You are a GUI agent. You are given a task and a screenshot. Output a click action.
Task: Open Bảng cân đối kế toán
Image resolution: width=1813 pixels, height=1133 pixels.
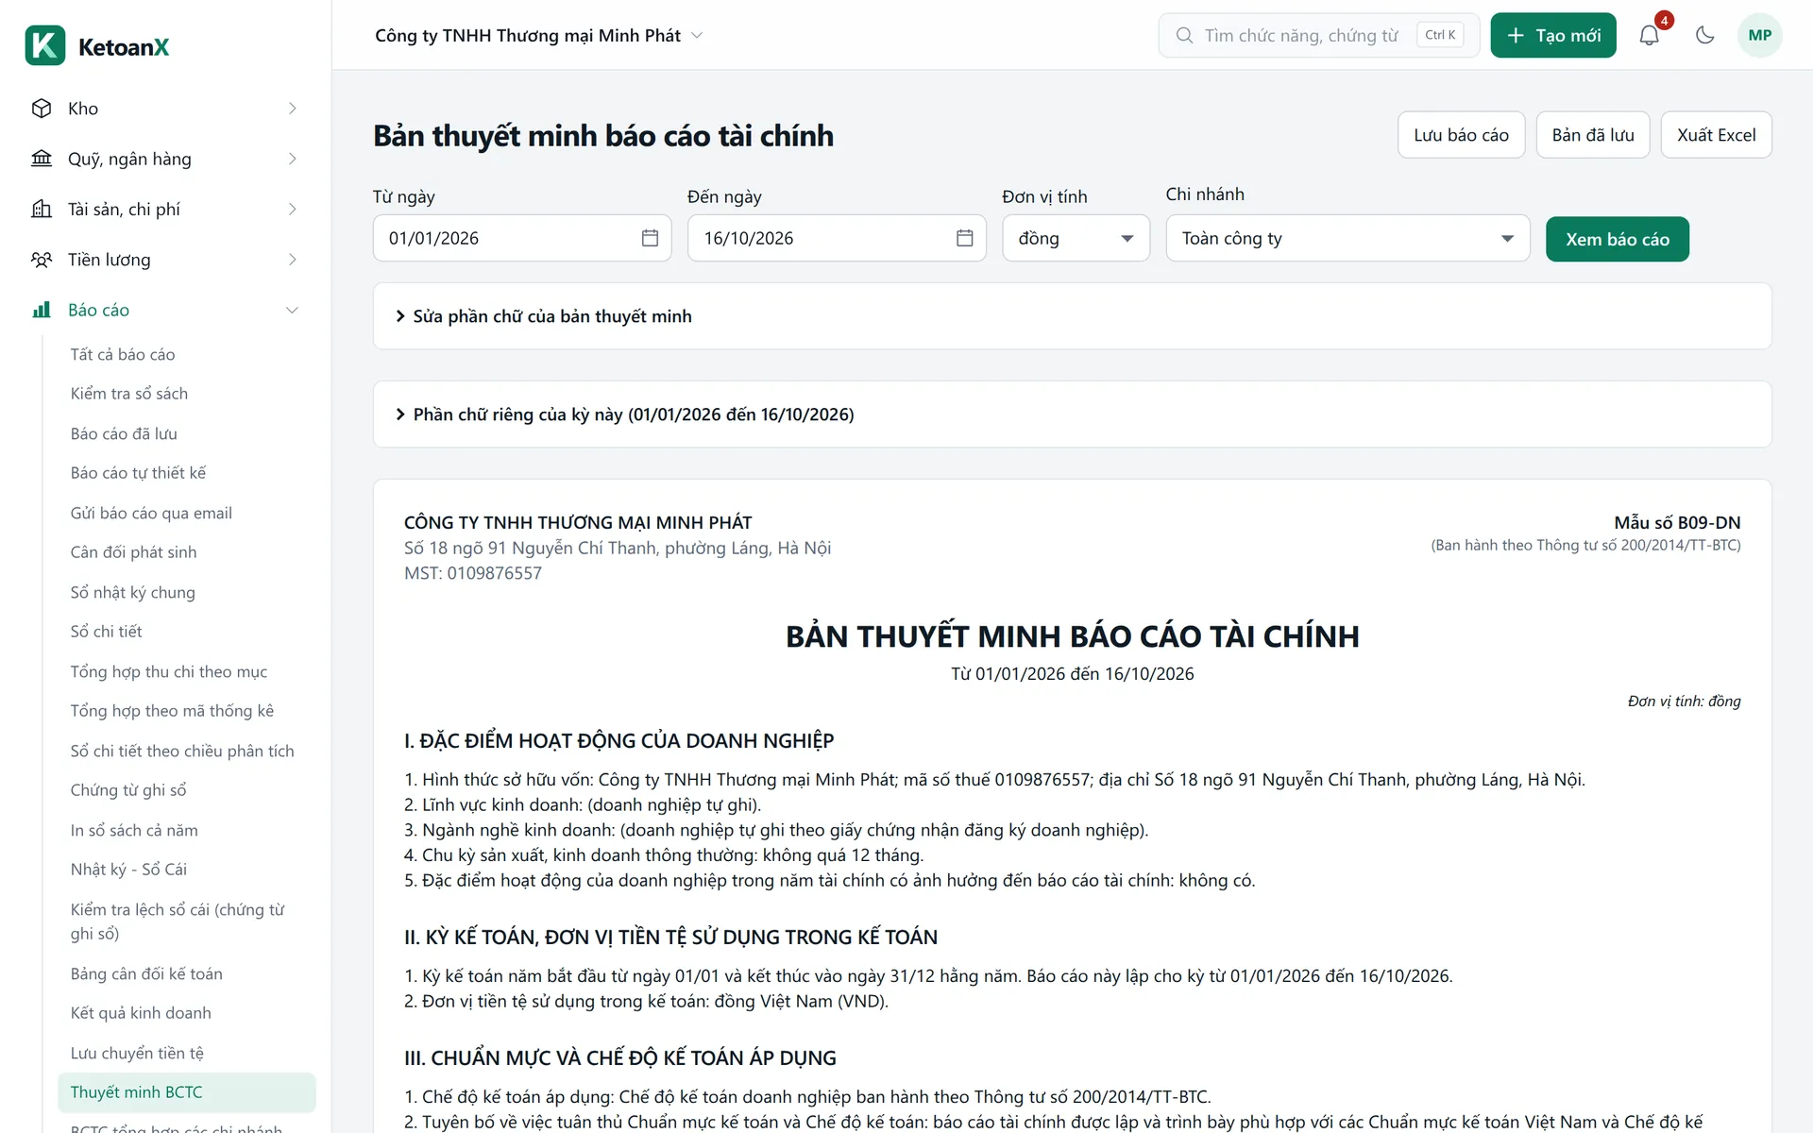click(146, 973)
